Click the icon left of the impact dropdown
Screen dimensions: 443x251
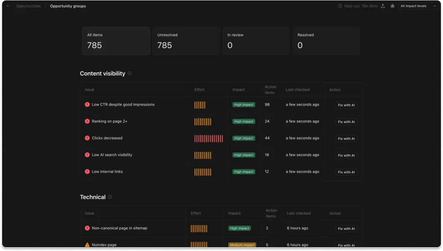(392, 6)
